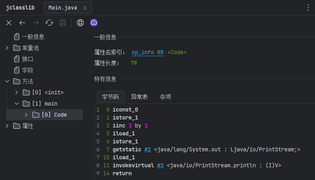Click iload_1 at offset 10

(124, 157)
